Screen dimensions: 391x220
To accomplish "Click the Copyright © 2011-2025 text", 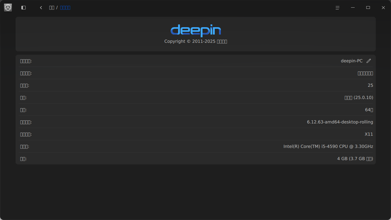I will coord(196,41).
